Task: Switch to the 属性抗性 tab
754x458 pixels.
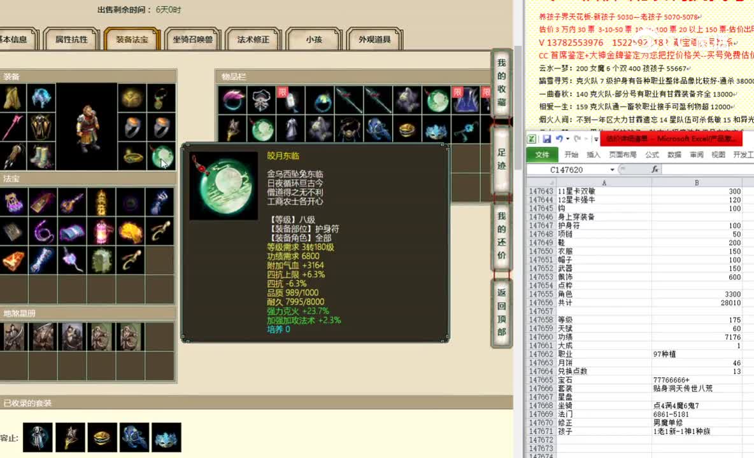Action: (x=71, y=39)
